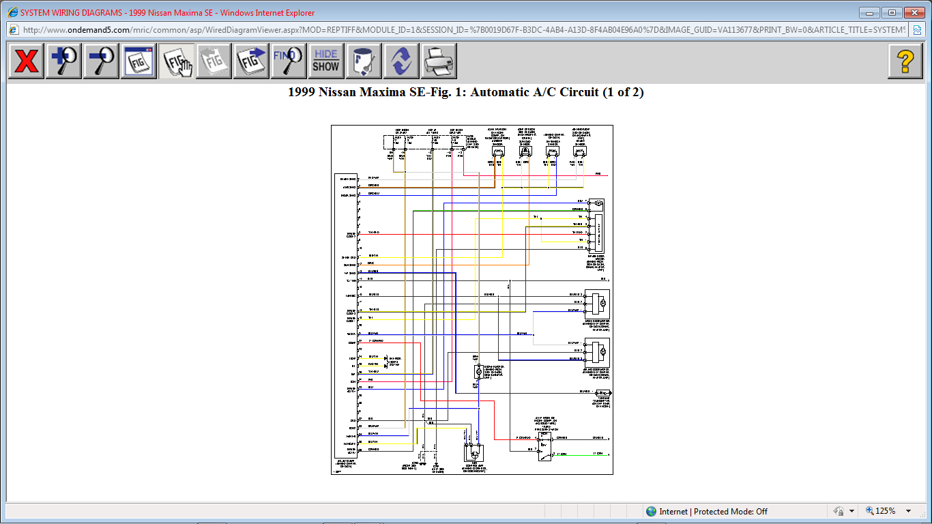The width and height of the screenshot is (932, 524).
Task: Zoom in with the plus magnifier tool
Action: 63,61
